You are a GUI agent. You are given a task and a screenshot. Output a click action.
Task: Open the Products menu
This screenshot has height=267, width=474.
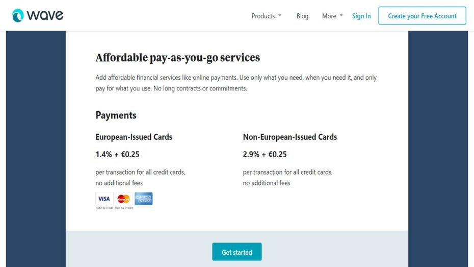point(263,16)
